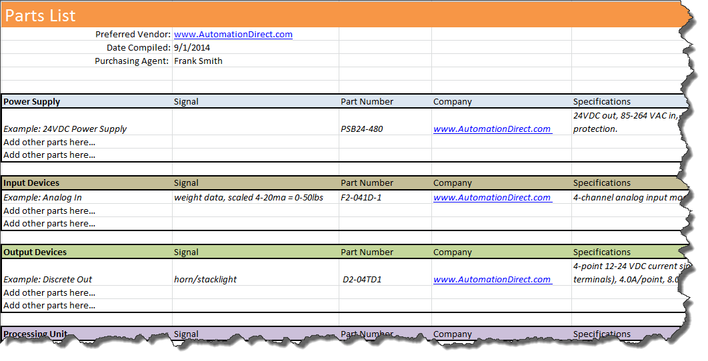708x361 pixels.
Task: Select the 'Example: 24VDC Power Supply' cell
Action: pos(65,129)
